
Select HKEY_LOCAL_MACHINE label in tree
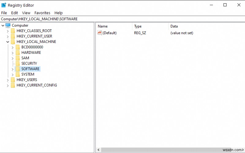[36, 42]
